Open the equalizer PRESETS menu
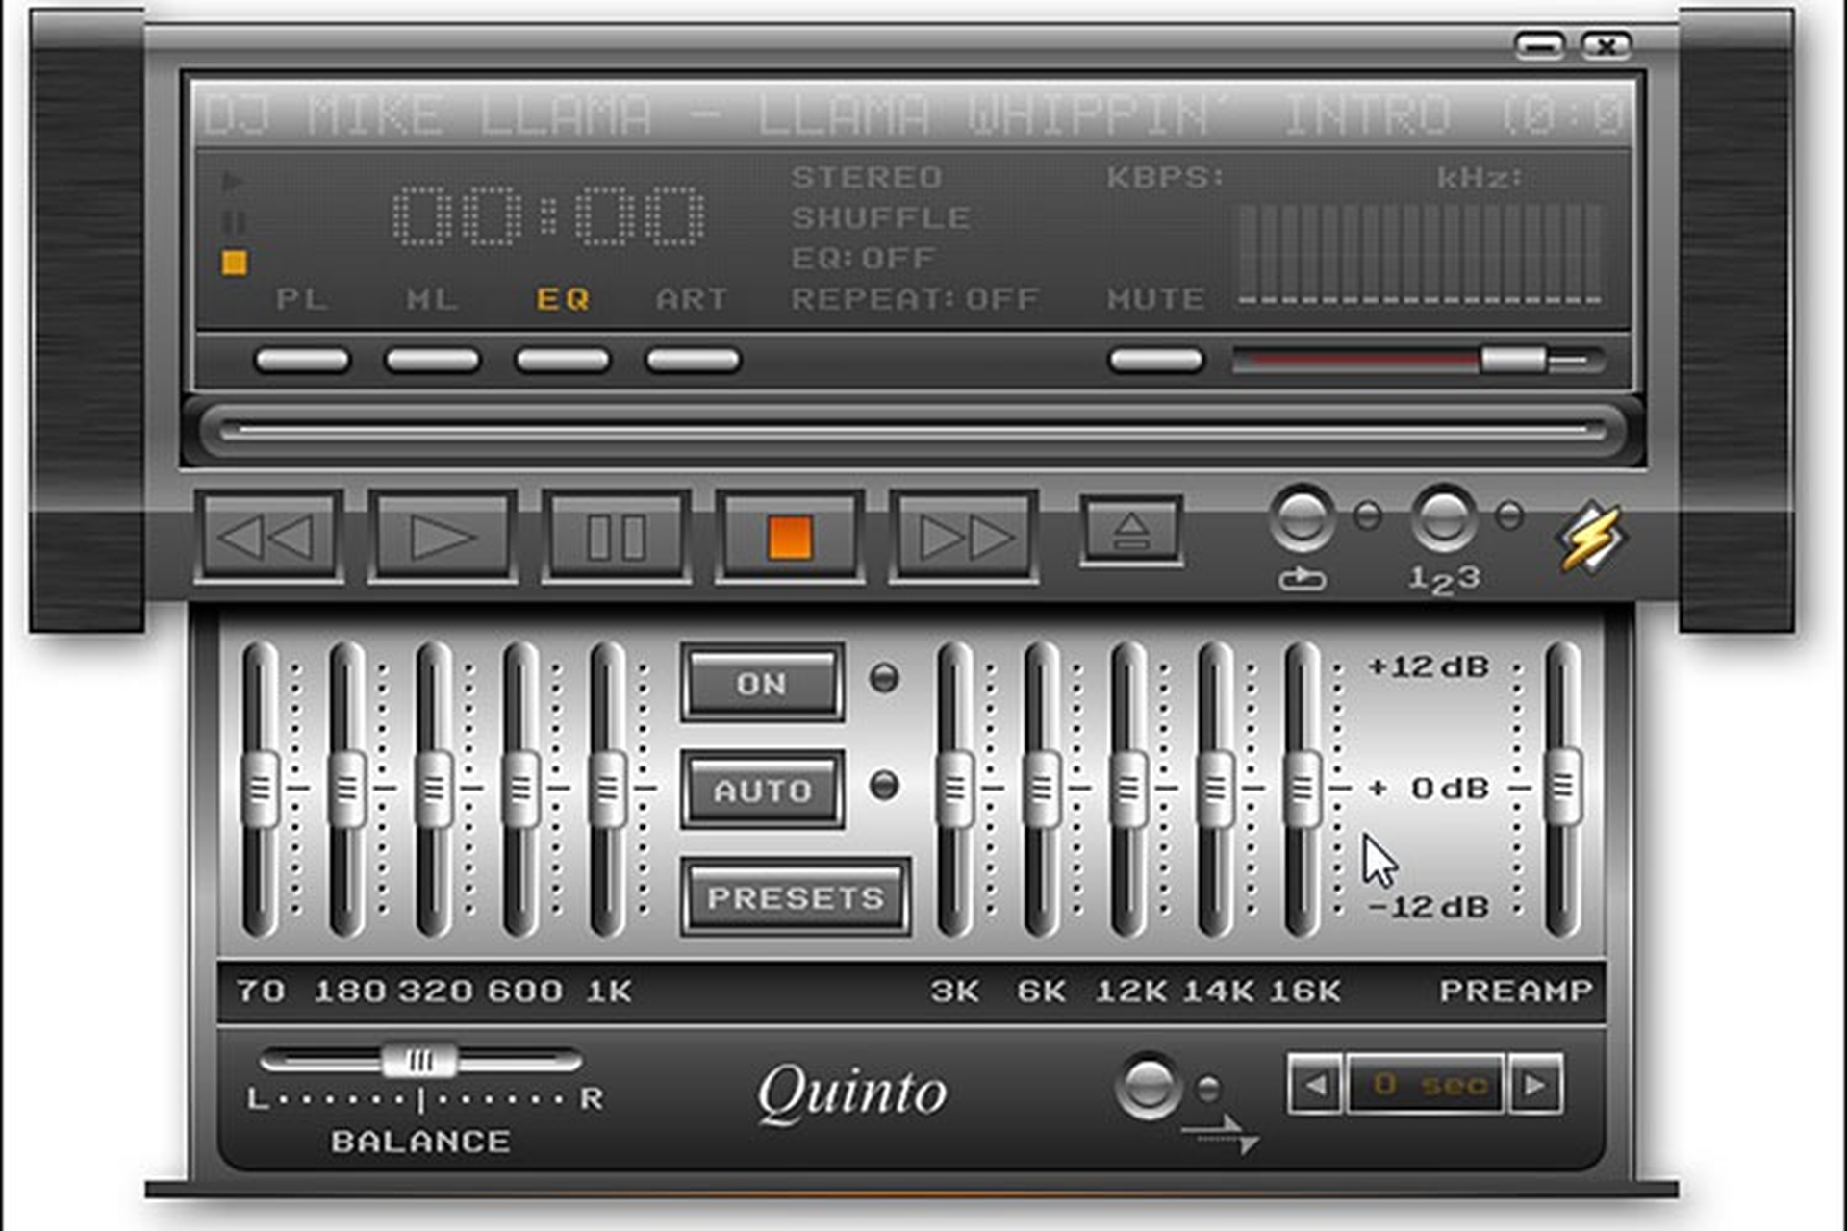Screen dimensions: 1847x1231 795,897
